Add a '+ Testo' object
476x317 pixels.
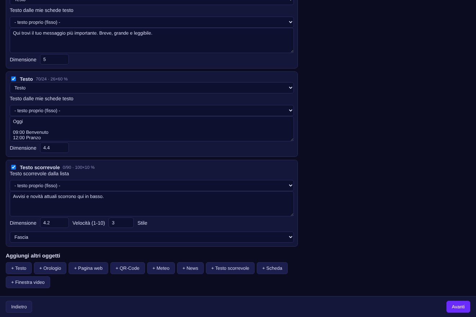(19, 268)
